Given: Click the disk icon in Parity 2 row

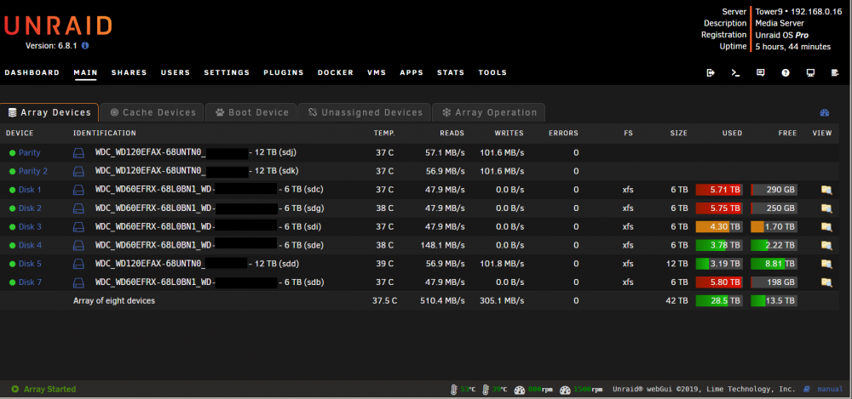Looking at the screenshot, I should click(x=78, y=172).
